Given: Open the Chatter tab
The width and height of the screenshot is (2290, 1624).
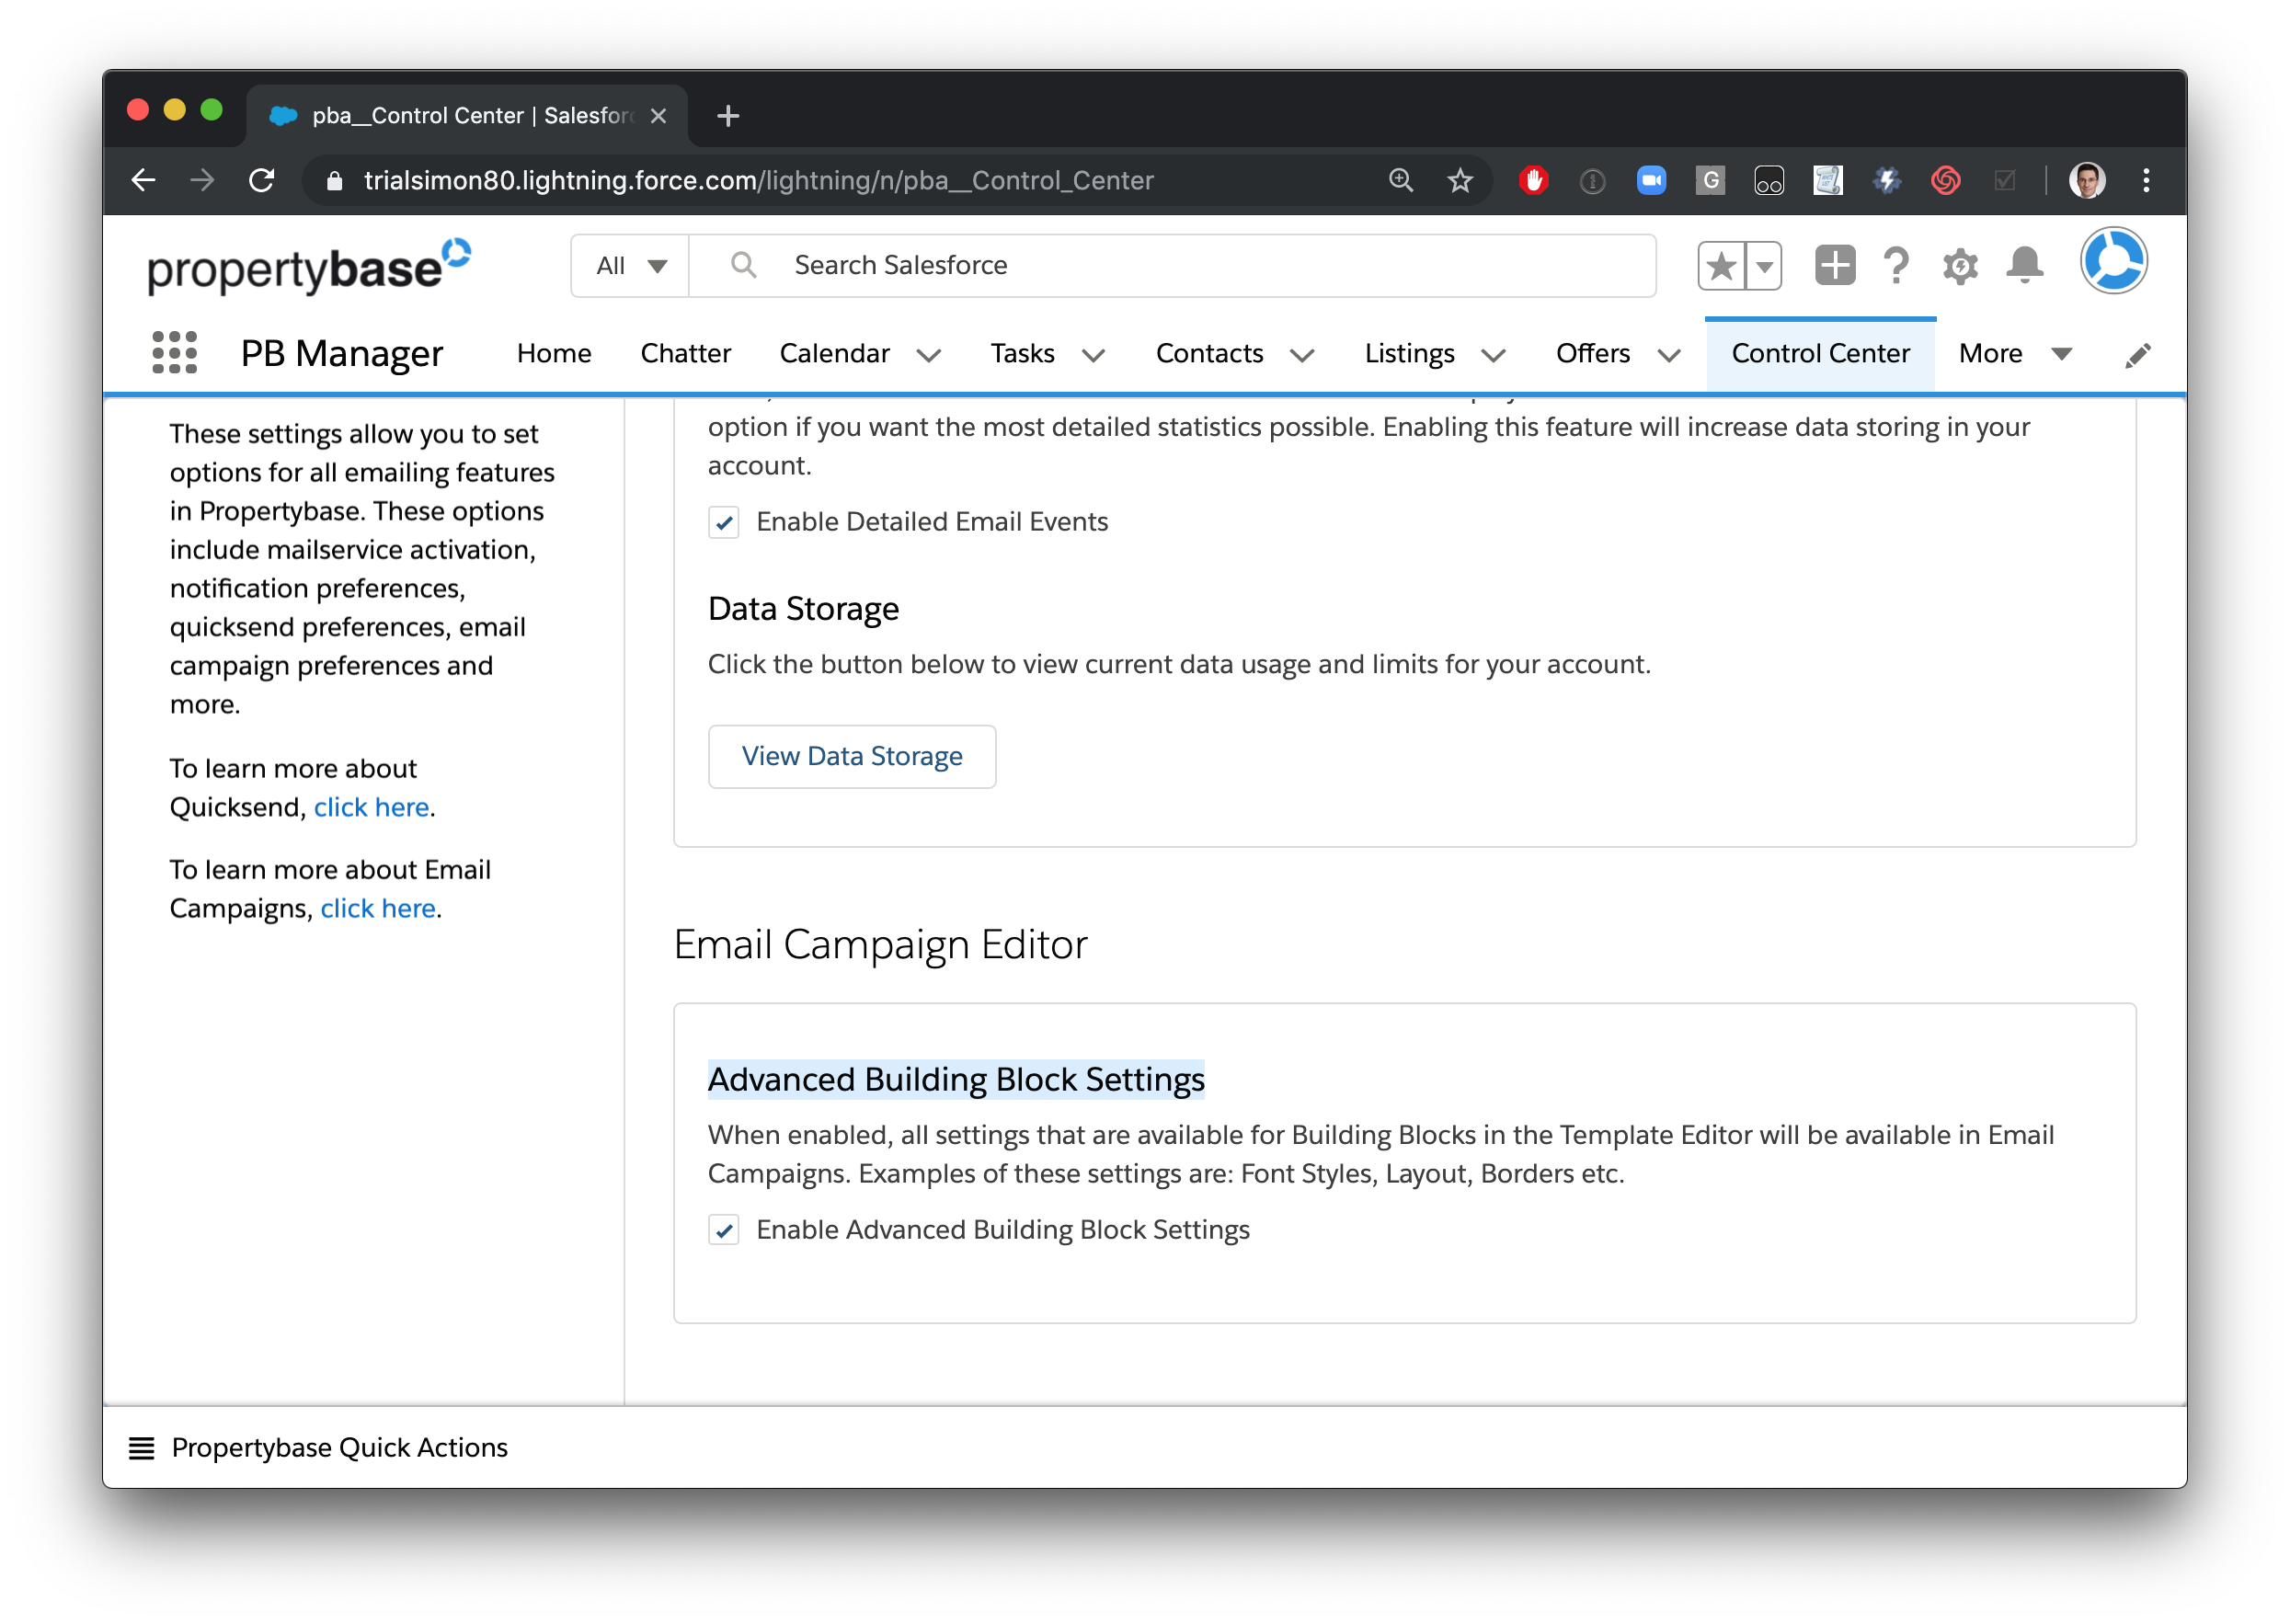Looking at the screenshot, I should coord(685,353).
